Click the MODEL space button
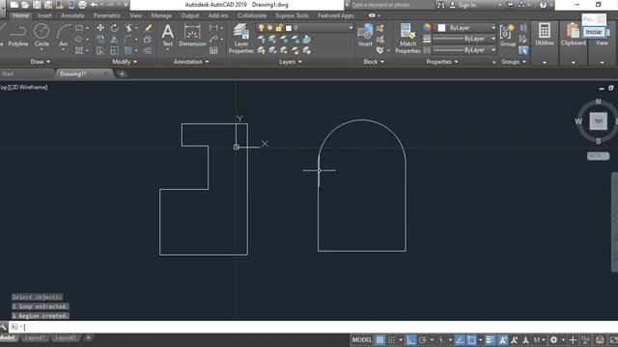 pos(362,340)
